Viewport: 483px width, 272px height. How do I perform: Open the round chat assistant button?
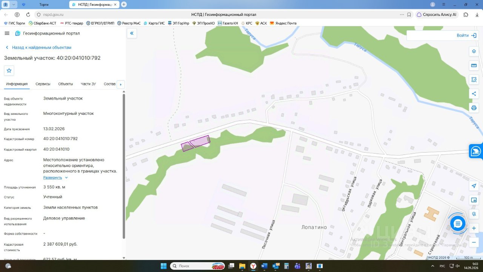(x=458, y=224)
